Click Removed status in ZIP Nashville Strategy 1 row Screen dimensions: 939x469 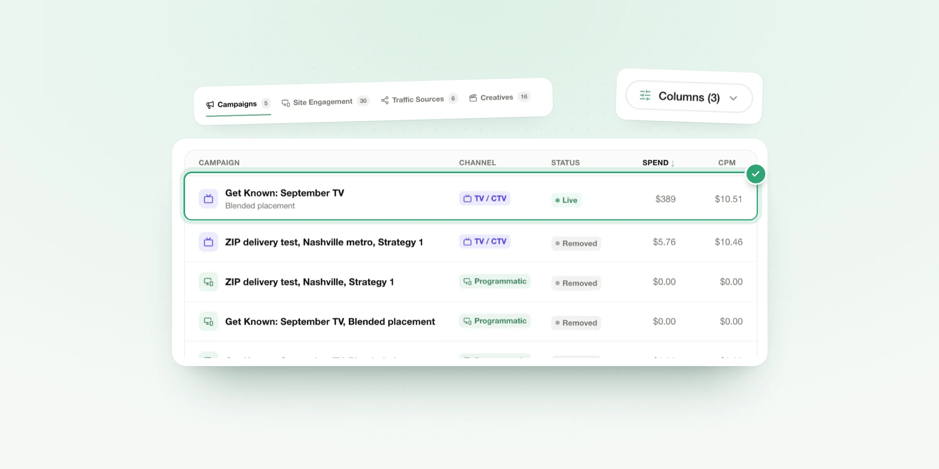click(x=576, y=283)
